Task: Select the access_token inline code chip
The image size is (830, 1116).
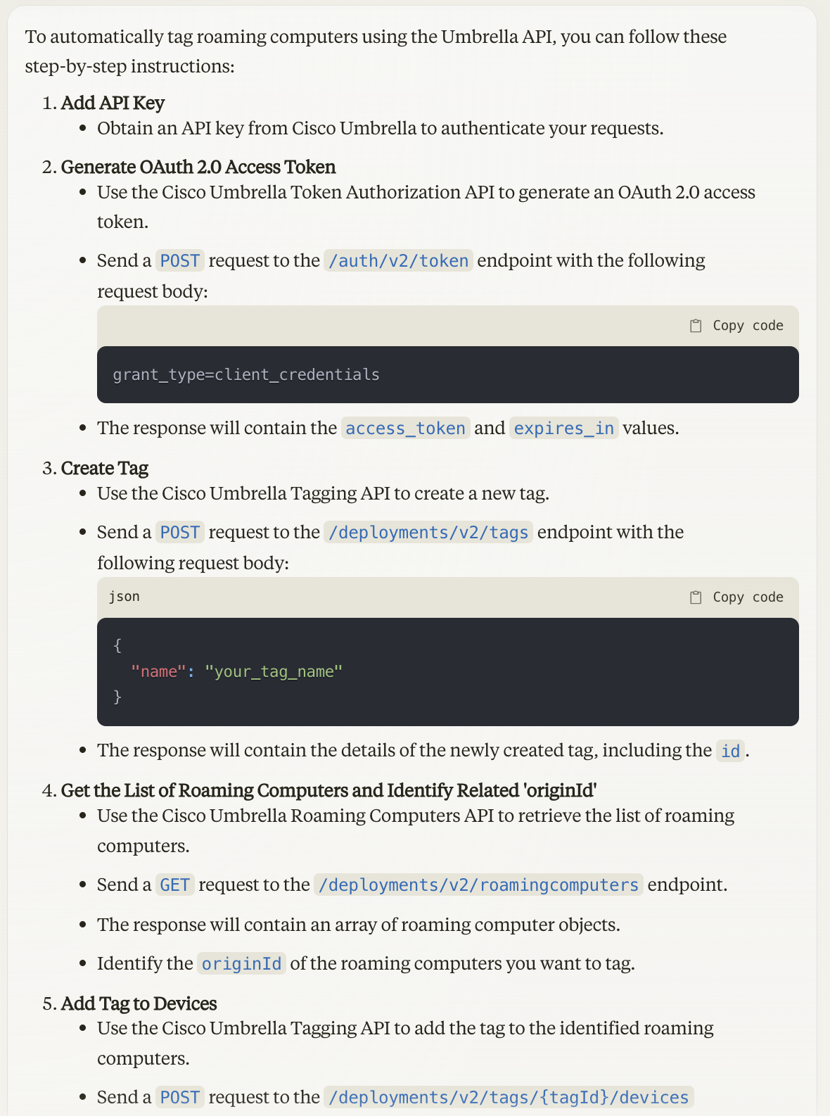Action: click(405, 429)
